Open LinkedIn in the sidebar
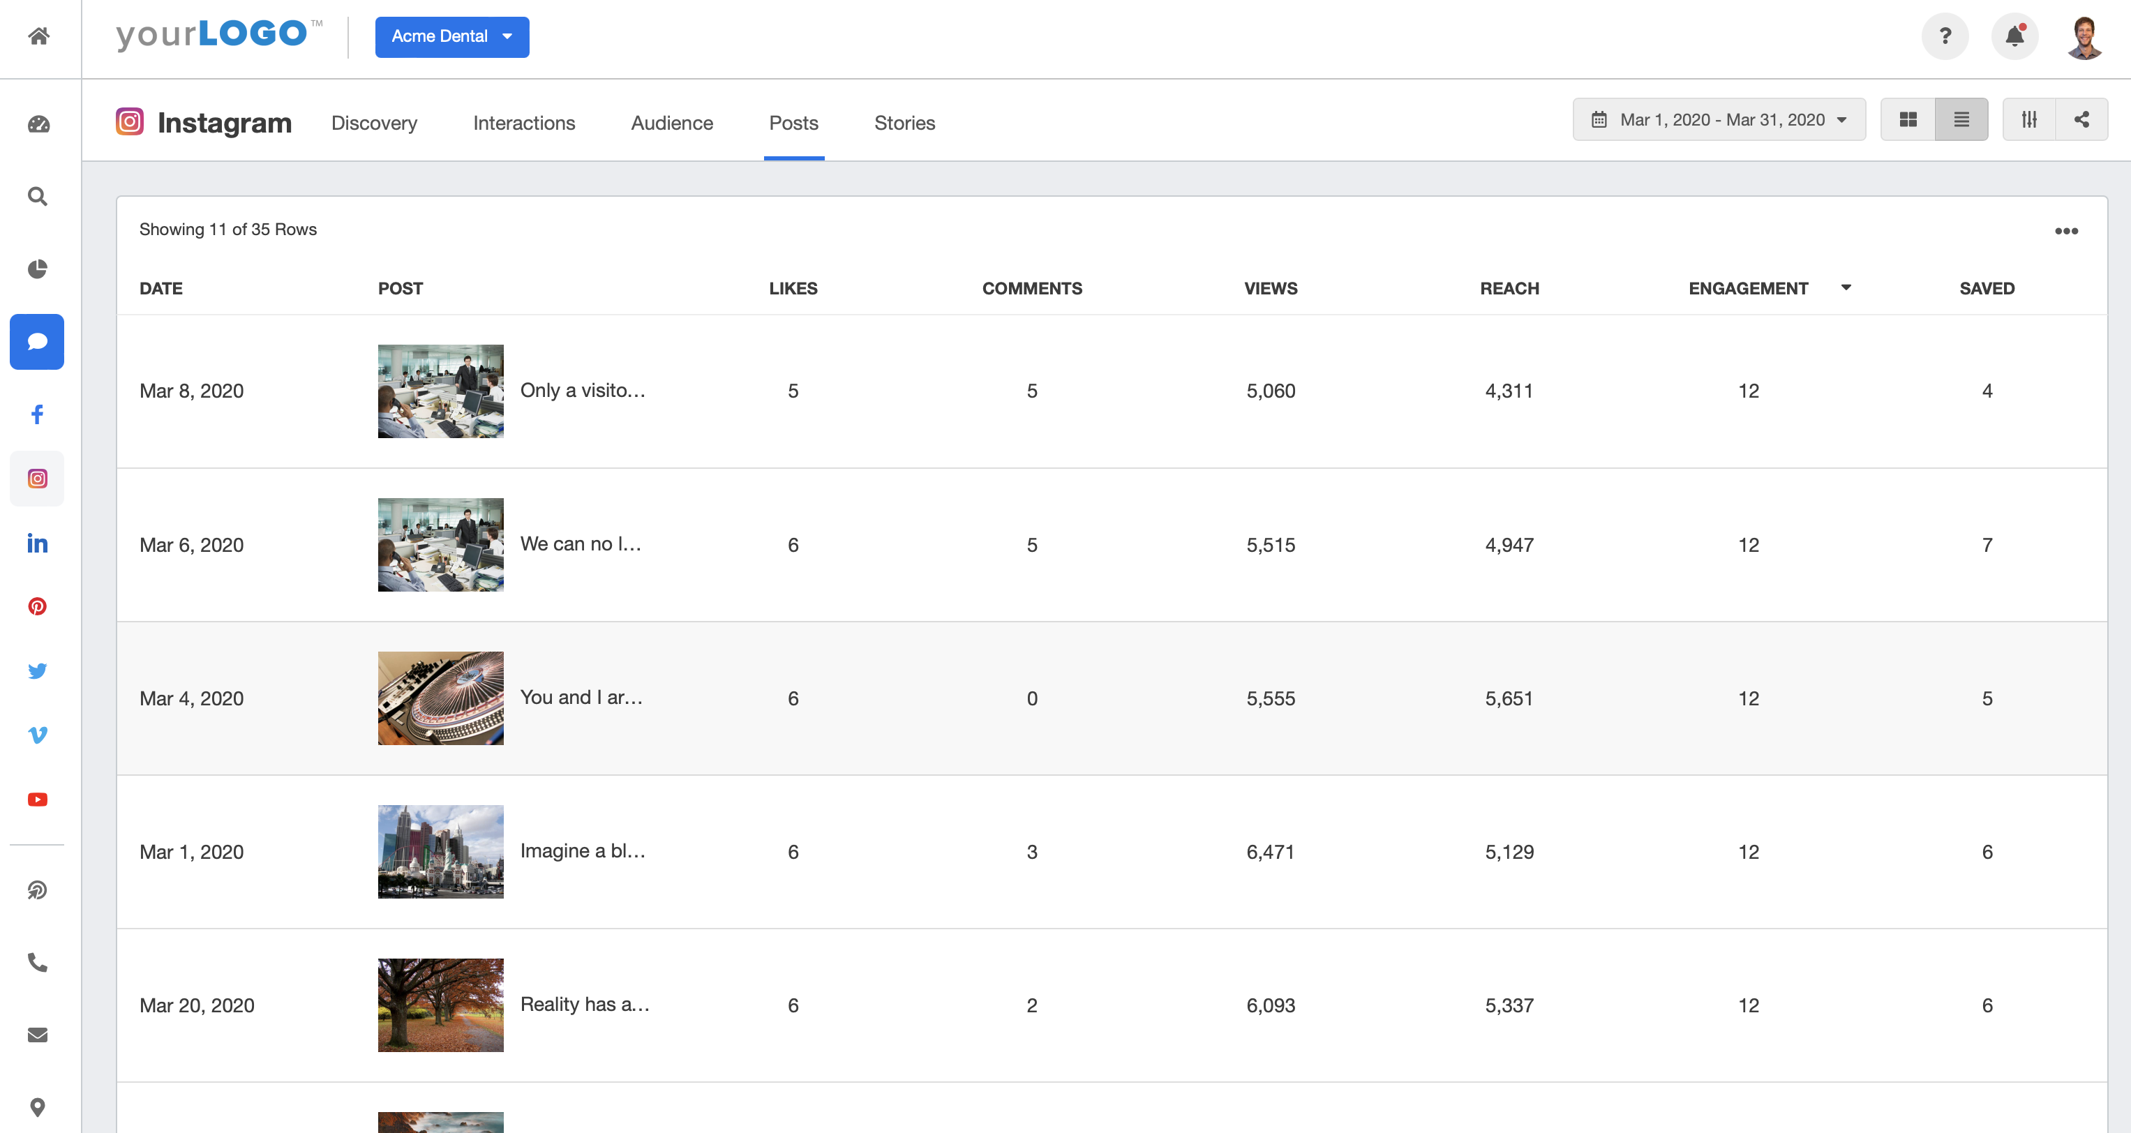The width and height of the screenshot is (2131, 1133). tap(37, 543)
